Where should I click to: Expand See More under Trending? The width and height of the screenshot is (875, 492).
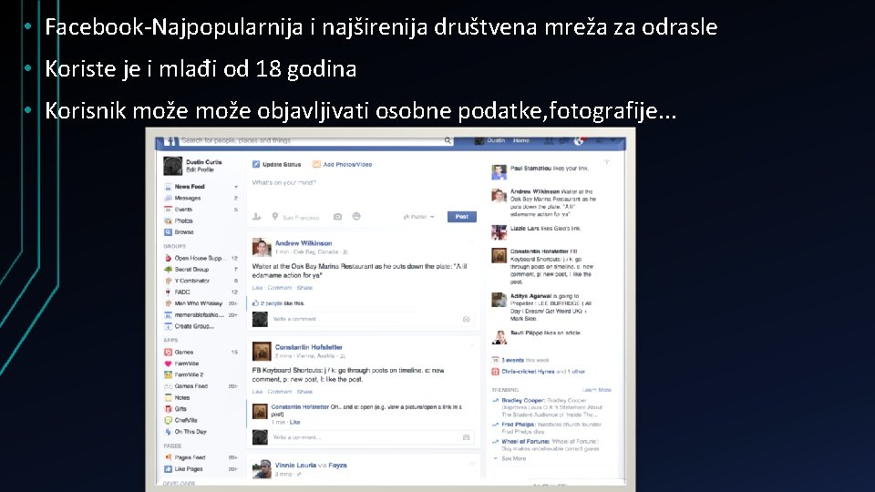click(x=510, y=458)
